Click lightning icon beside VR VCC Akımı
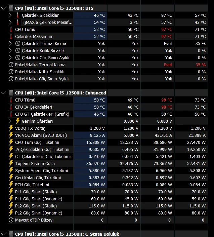Screen dimensions: 214x237 (11, 135)
